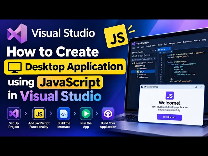The image size is (208, 156).
Task: Close the My JavaScript App window
Action: [x=201, y=87]
